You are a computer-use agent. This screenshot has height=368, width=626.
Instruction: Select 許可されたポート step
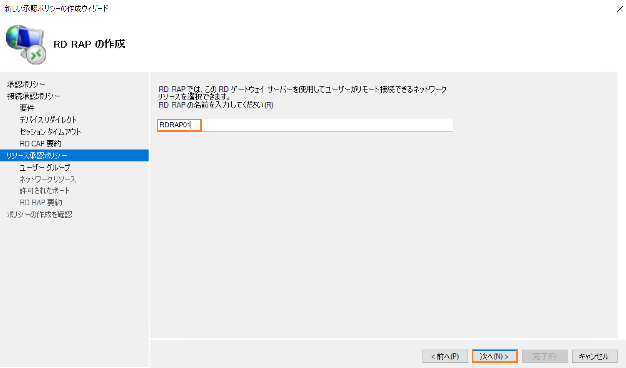[45, 191]
